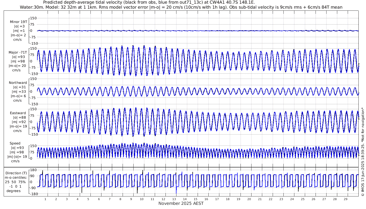Screen dimensions: 366x209
Task: Select the "Eastward" panel label
Action: (18, 113)
